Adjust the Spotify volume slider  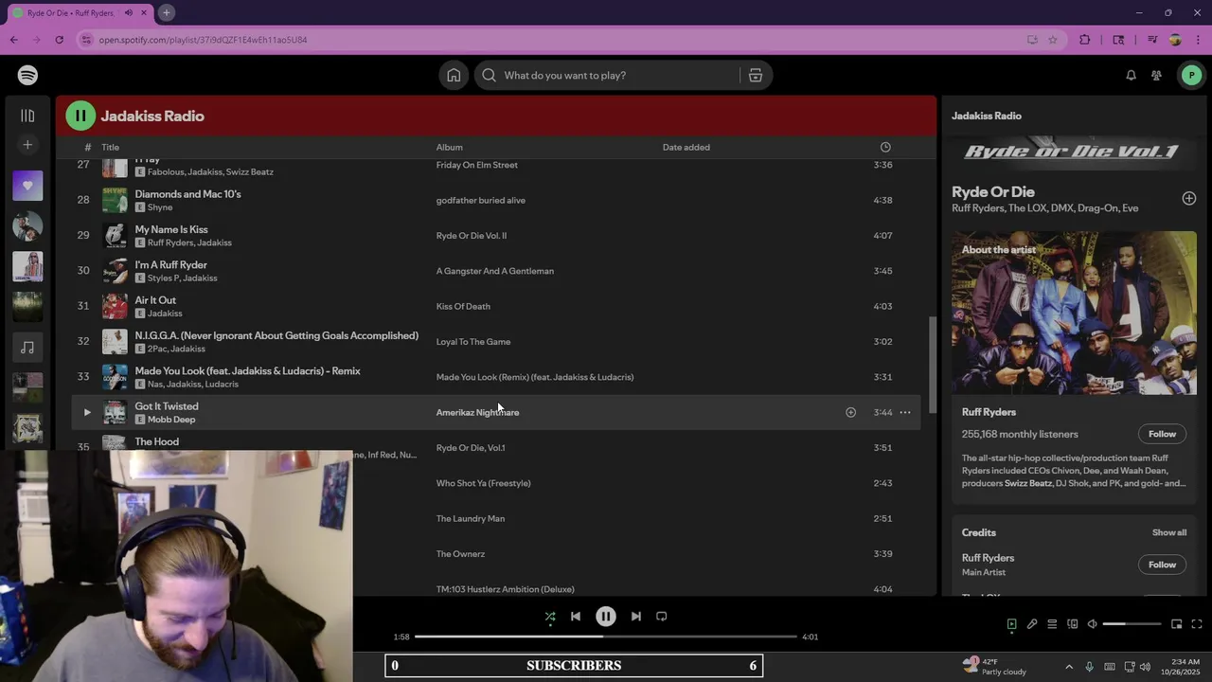pos(1132,624)
